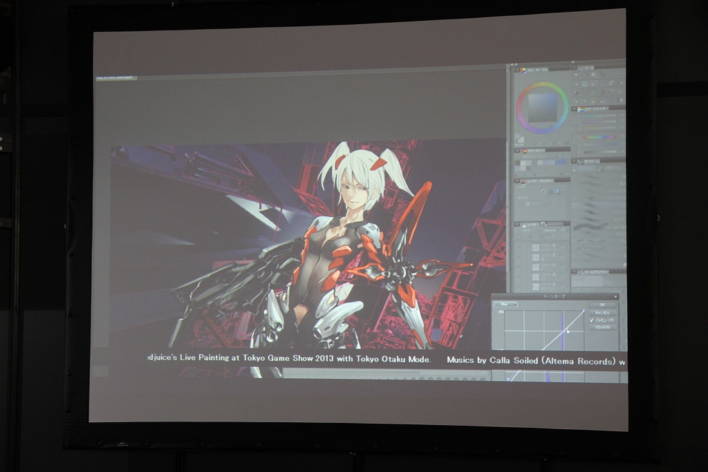Viewport: 708px width, 472px height.
Task: Untick the Preview checkbox in Tone Curve
Action: point(592,320)
